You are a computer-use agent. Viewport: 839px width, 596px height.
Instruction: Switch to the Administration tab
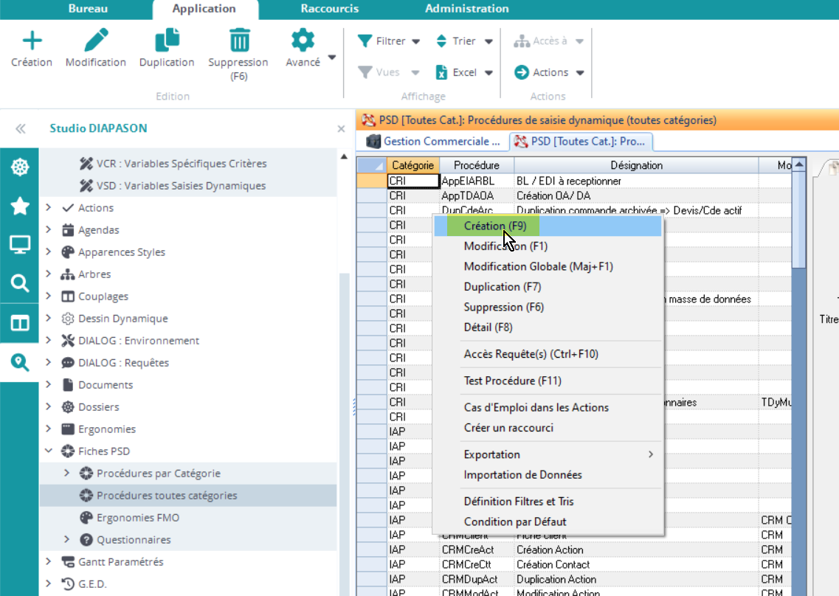466,9
